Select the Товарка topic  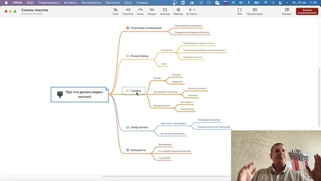pyautogui.click(x=134, y=90)
